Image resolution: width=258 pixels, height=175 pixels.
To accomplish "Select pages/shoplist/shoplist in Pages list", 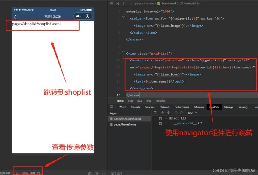I will click(129, 119).
